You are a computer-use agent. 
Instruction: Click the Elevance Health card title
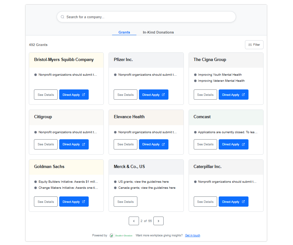tap(129, 117)
